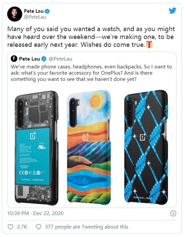185x237 pixels.
Task: Open the colorful landscape painting case image
Action: (89, 147)
